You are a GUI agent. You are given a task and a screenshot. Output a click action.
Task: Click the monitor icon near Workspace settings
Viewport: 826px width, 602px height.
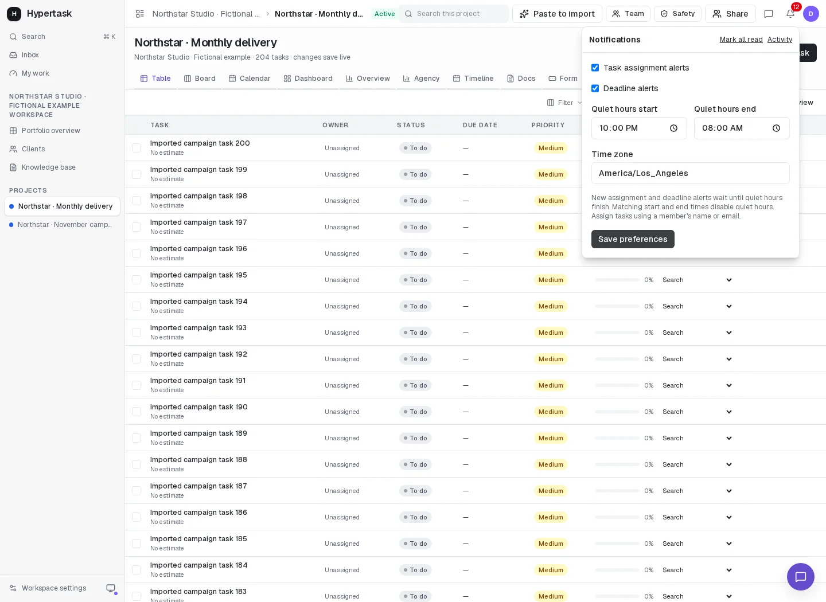(111, 588)
